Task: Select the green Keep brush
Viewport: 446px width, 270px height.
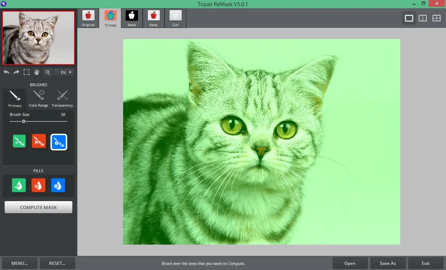Action: (x=19, y=142)
